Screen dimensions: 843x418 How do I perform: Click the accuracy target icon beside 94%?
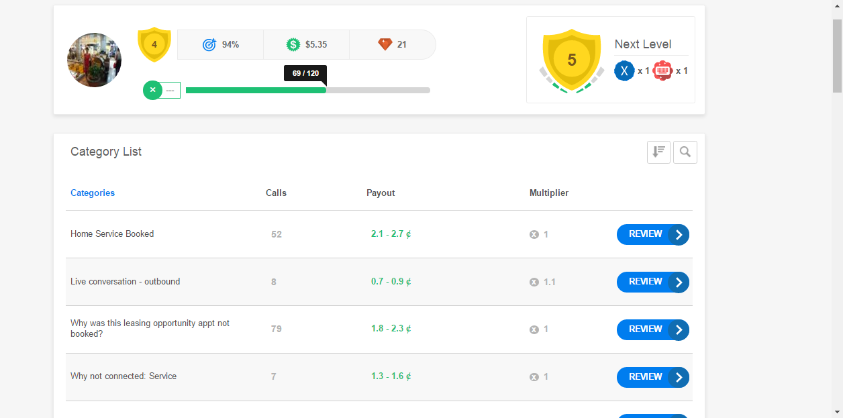tap(209, 45)
